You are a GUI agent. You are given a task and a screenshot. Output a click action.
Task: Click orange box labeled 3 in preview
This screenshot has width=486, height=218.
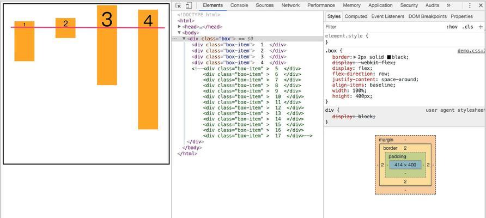pos(107,45)
